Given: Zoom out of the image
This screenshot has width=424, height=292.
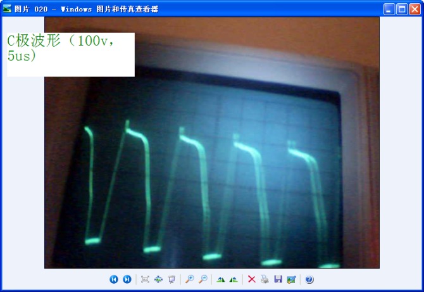Looking at the screenshot, I should click(x=203, y=279).
